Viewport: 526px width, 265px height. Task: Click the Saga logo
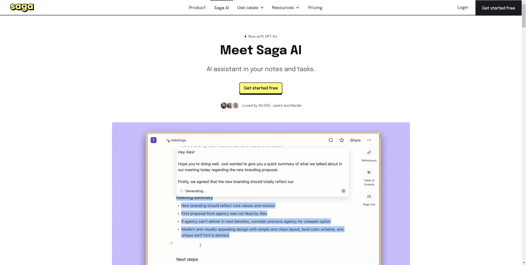pos(22,7)
